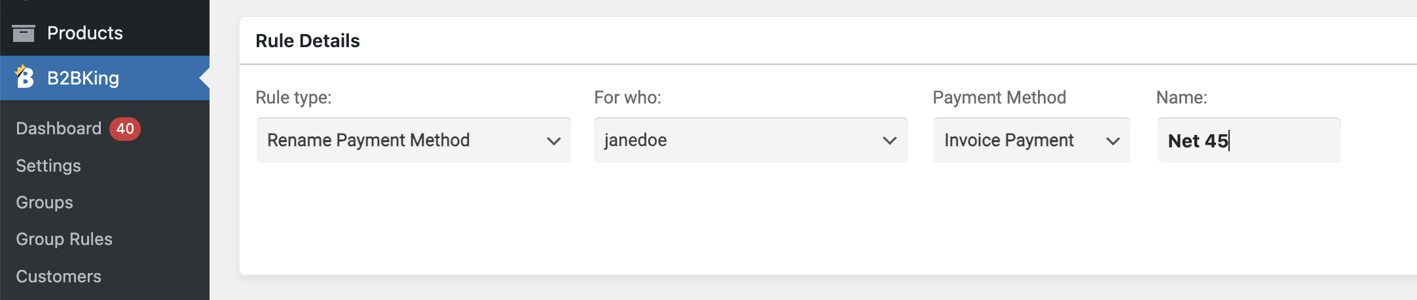The height and width of the screenshot is (300, 1417).
Task: Click the Products archive box icon
Action: pyautogui.click(x=24, y=33)
